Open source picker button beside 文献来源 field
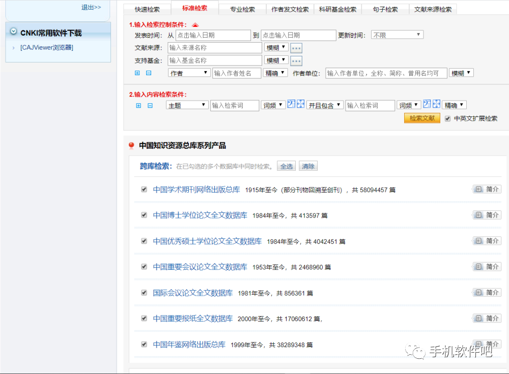 (x=296, y=48)
